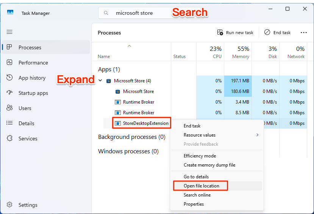Close the Task Manager window
Screen dimensions: 314x214
point(305,9)
